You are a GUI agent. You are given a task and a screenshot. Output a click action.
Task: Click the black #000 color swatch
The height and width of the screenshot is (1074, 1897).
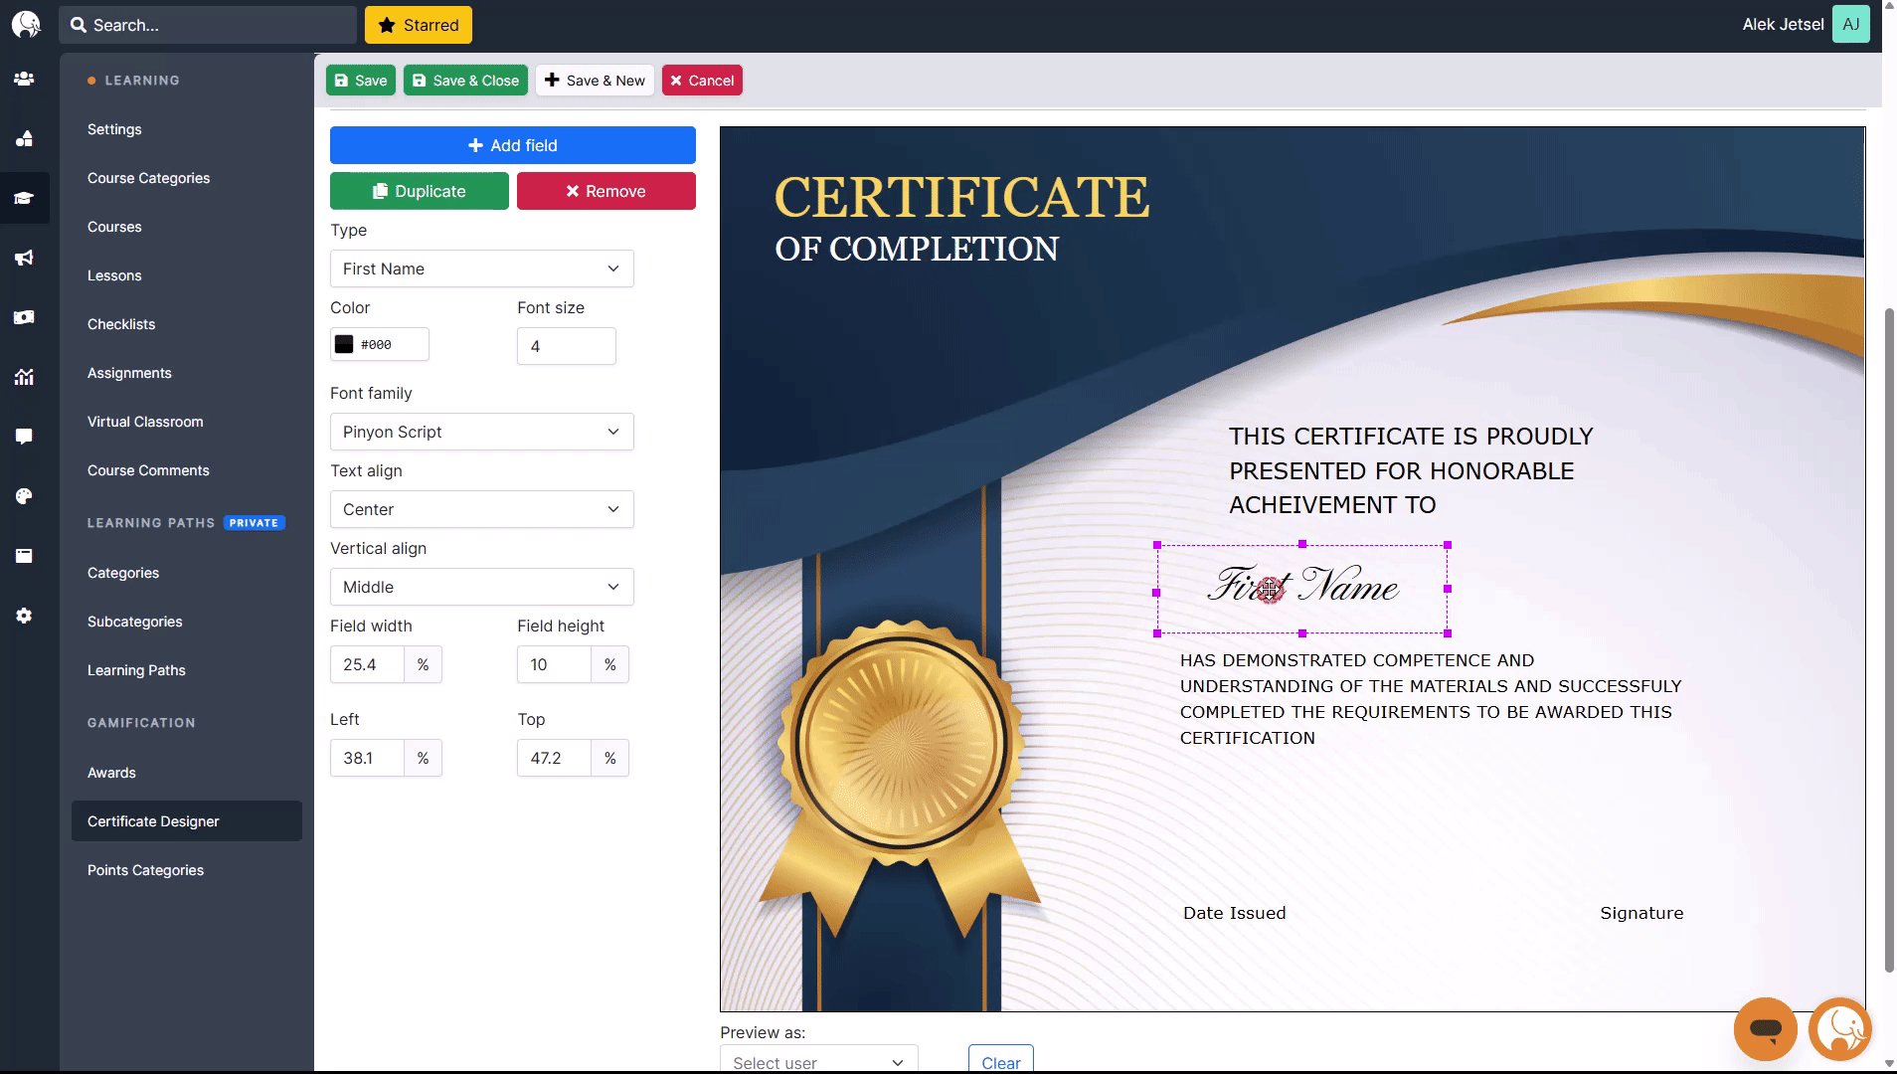coord(344,344)
